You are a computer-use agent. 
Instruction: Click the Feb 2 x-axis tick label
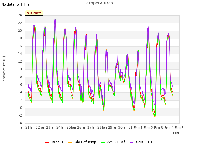pyautogui.click(x=148, y=127)
